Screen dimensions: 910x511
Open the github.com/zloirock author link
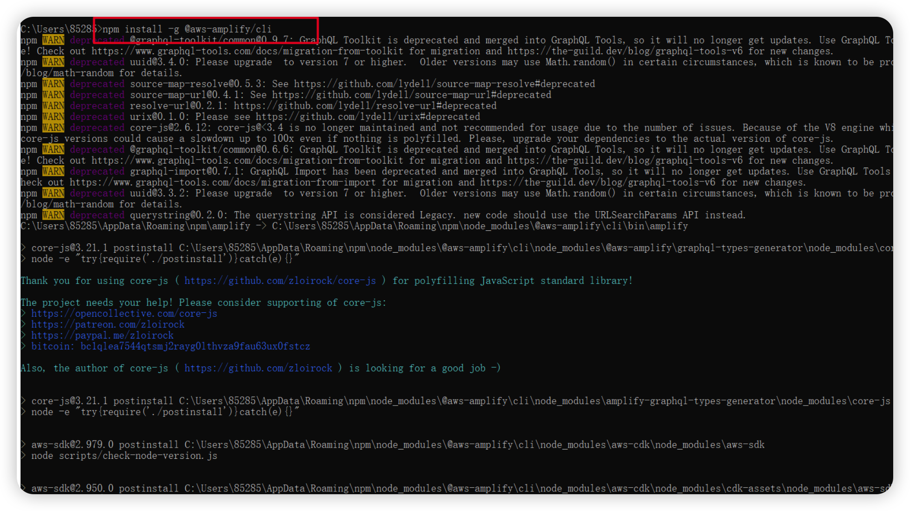(258, 368)
